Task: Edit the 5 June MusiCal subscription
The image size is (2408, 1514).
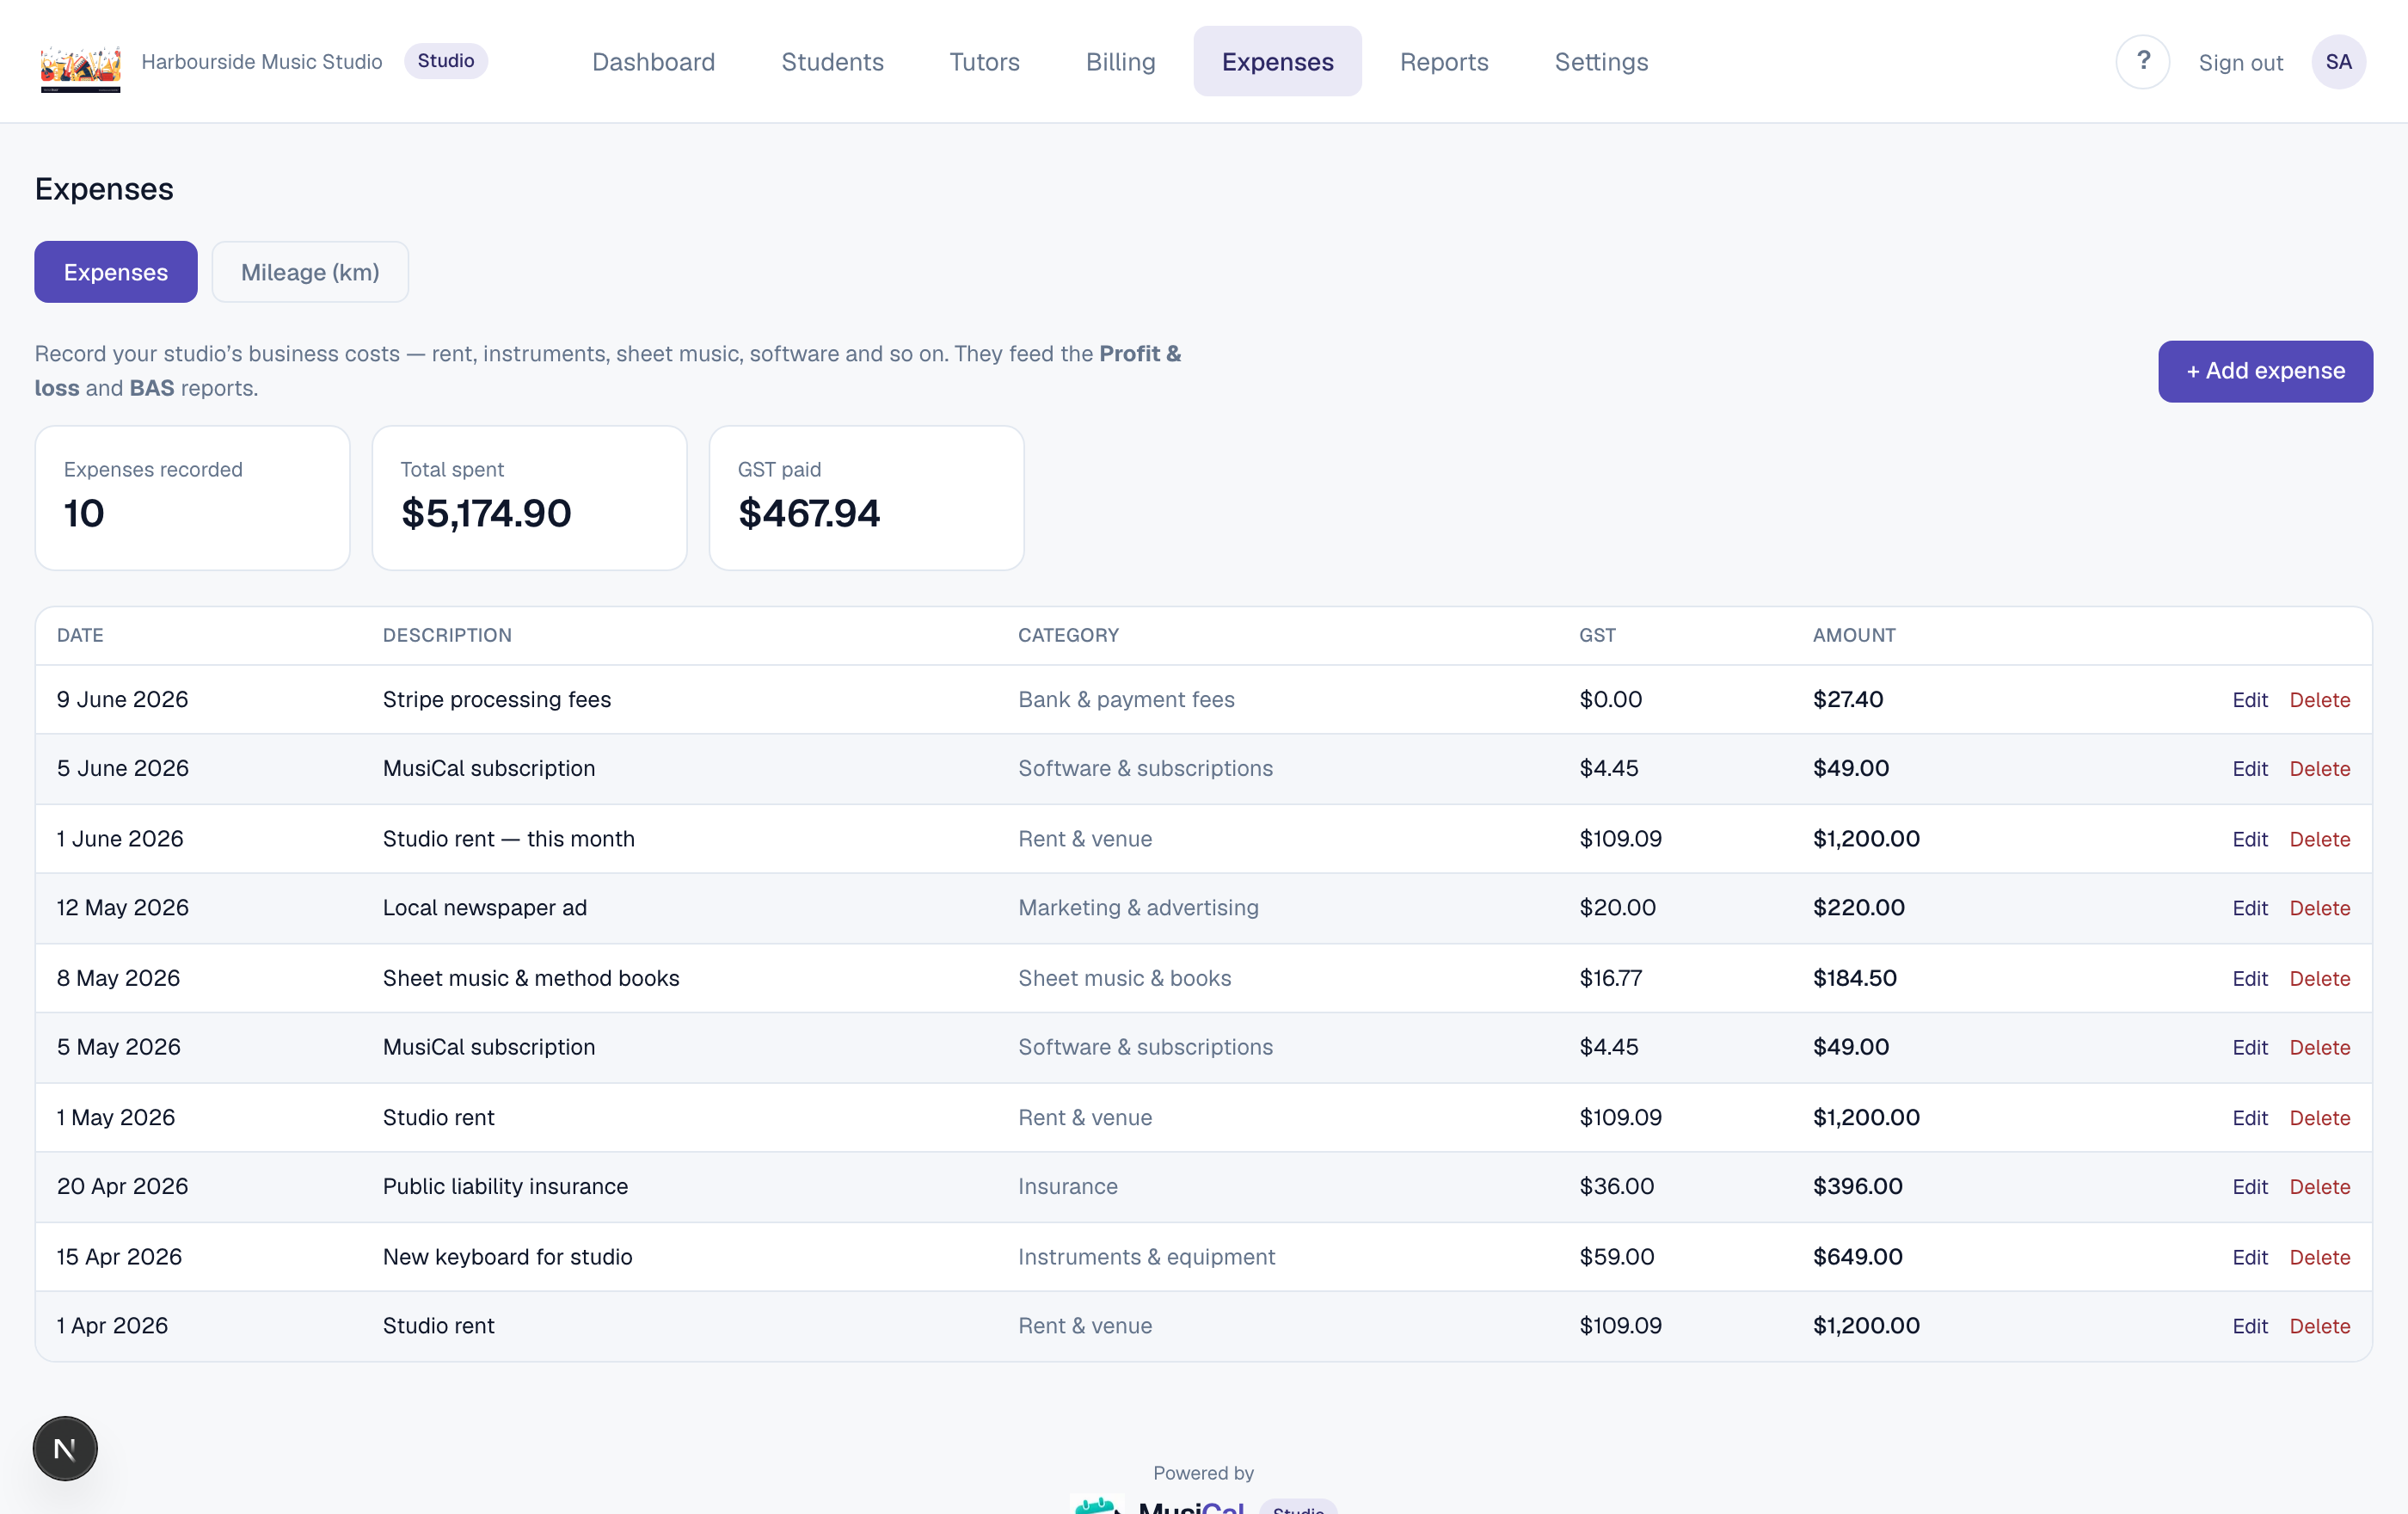Action: tap(2249, 769)
